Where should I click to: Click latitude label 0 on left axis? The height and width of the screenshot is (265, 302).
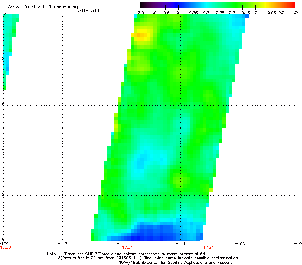[3, 239]
